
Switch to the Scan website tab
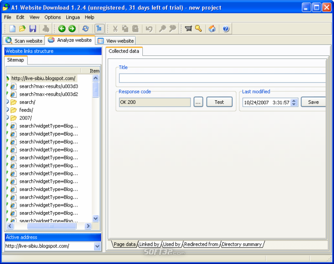24,40
